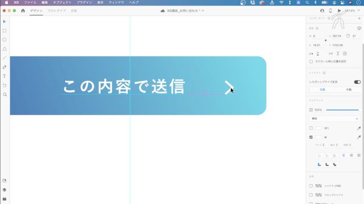
Task: Click the width input field
Action: 317,36
